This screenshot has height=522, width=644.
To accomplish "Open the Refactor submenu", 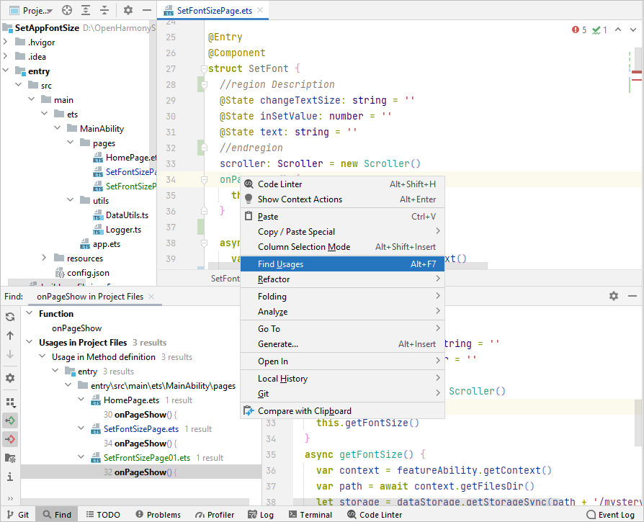I will tap(274, 279).
